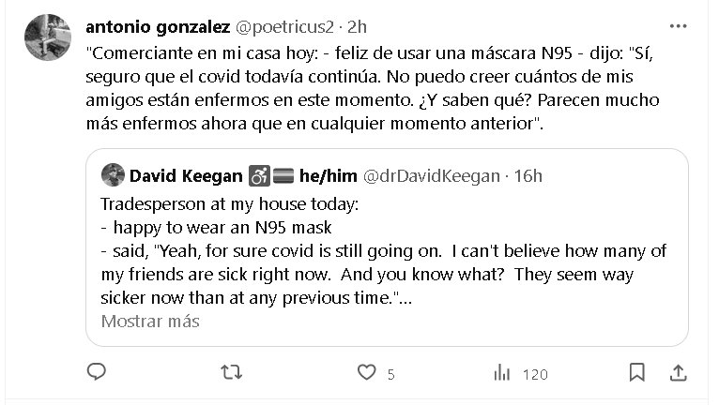Repost this tweet with the retweet icon
Viewport: 719px width, 405px height.
(x=230, y=373)
